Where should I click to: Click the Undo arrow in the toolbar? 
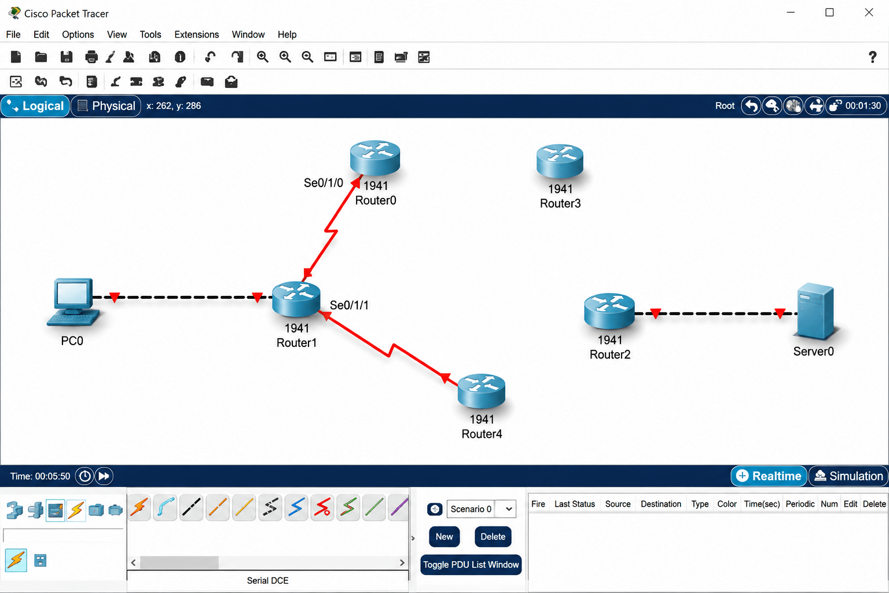coord(211,57)
